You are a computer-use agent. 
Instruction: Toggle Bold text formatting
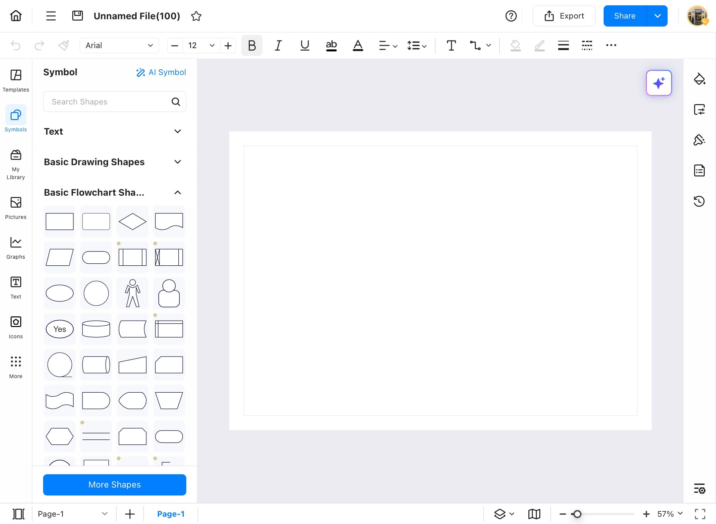(252, 45)
